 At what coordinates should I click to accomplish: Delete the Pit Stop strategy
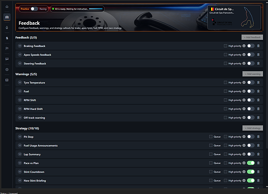(x=258, y=137)
